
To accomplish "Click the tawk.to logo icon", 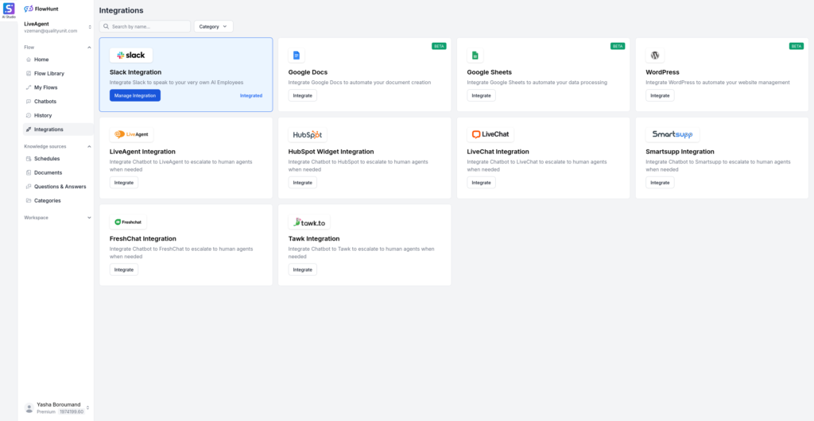I will click(x=309, y=222).
